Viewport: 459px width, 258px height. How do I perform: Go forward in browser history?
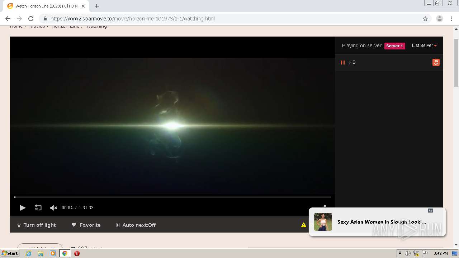(x=19, y=19)
